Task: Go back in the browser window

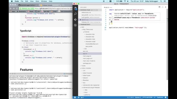Action: coord(11,9)
